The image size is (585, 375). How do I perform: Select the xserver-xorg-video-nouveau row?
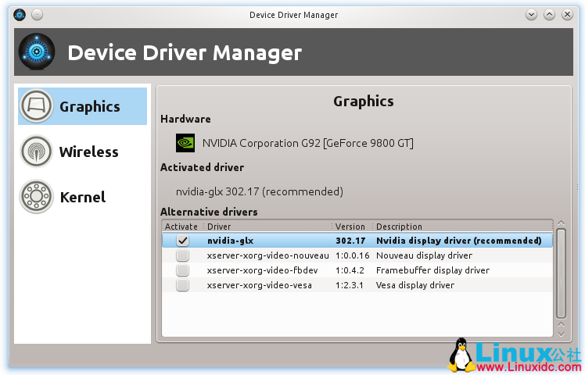coord(357,255)
